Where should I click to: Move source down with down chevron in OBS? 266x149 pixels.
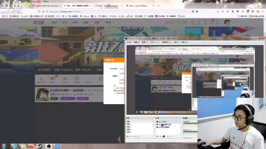click(x=171, y=136)
